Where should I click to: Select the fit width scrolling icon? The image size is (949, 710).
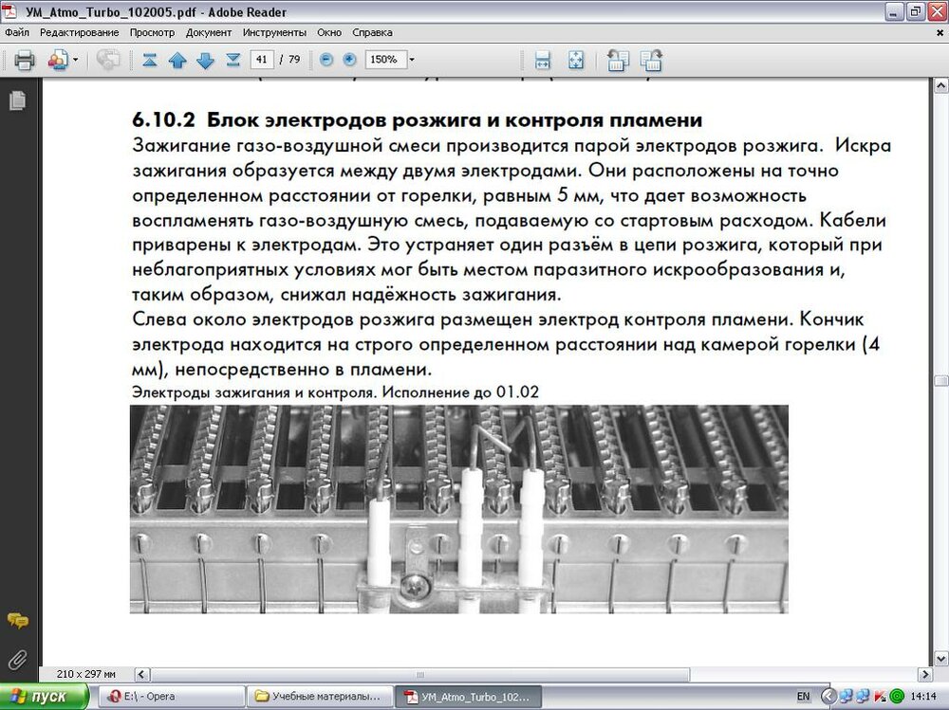click(x=543, y=60)
